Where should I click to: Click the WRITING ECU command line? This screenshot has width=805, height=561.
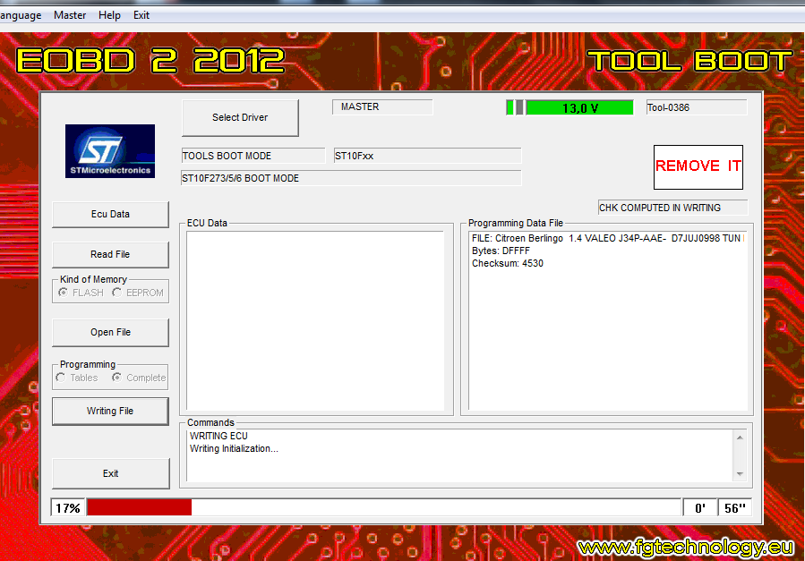(x=218, y=436)
